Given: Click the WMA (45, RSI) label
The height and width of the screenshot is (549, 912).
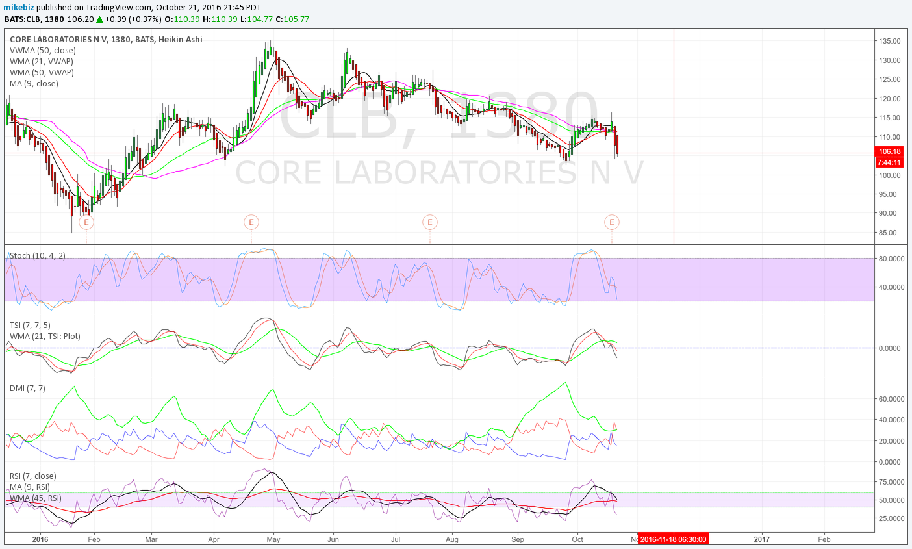Looking at the screenshot, I should pos(36,498).
